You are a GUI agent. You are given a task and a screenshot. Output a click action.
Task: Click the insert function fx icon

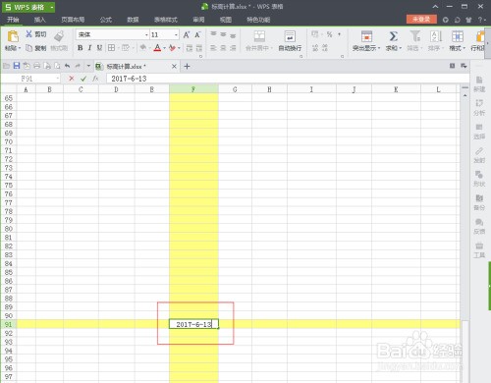(95, 79)
